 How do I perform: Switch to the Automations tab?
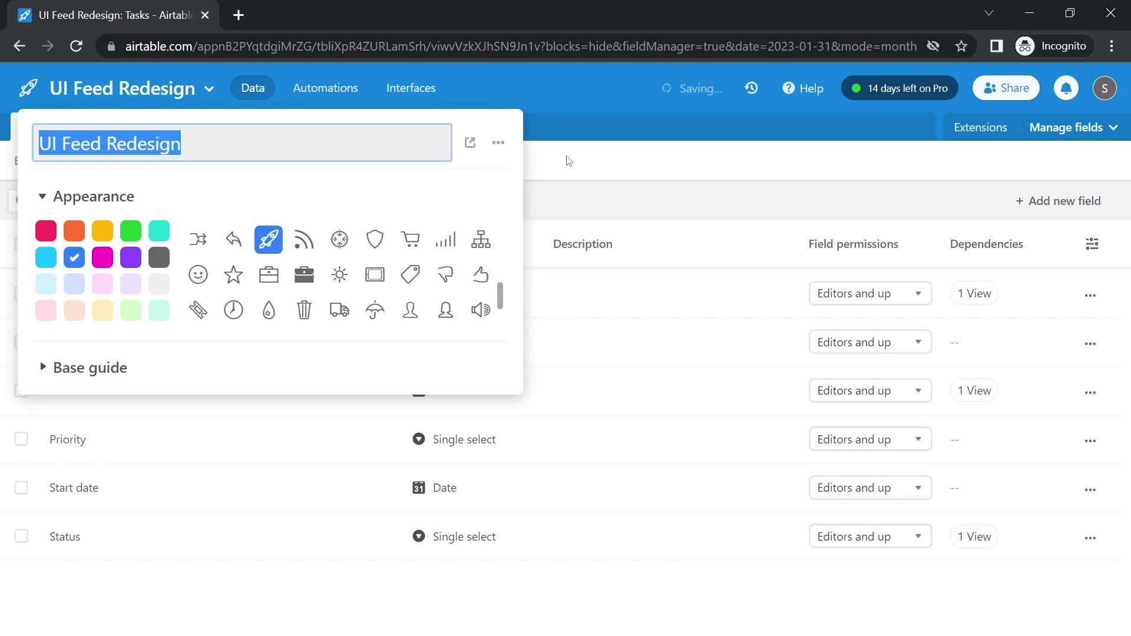pos(325,88)
